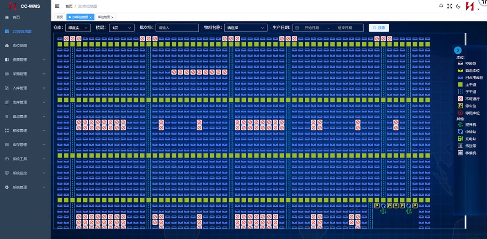Expand the 库存管理 sidebar menu
This screenshot has height=239, width=487.
[25, 145]
